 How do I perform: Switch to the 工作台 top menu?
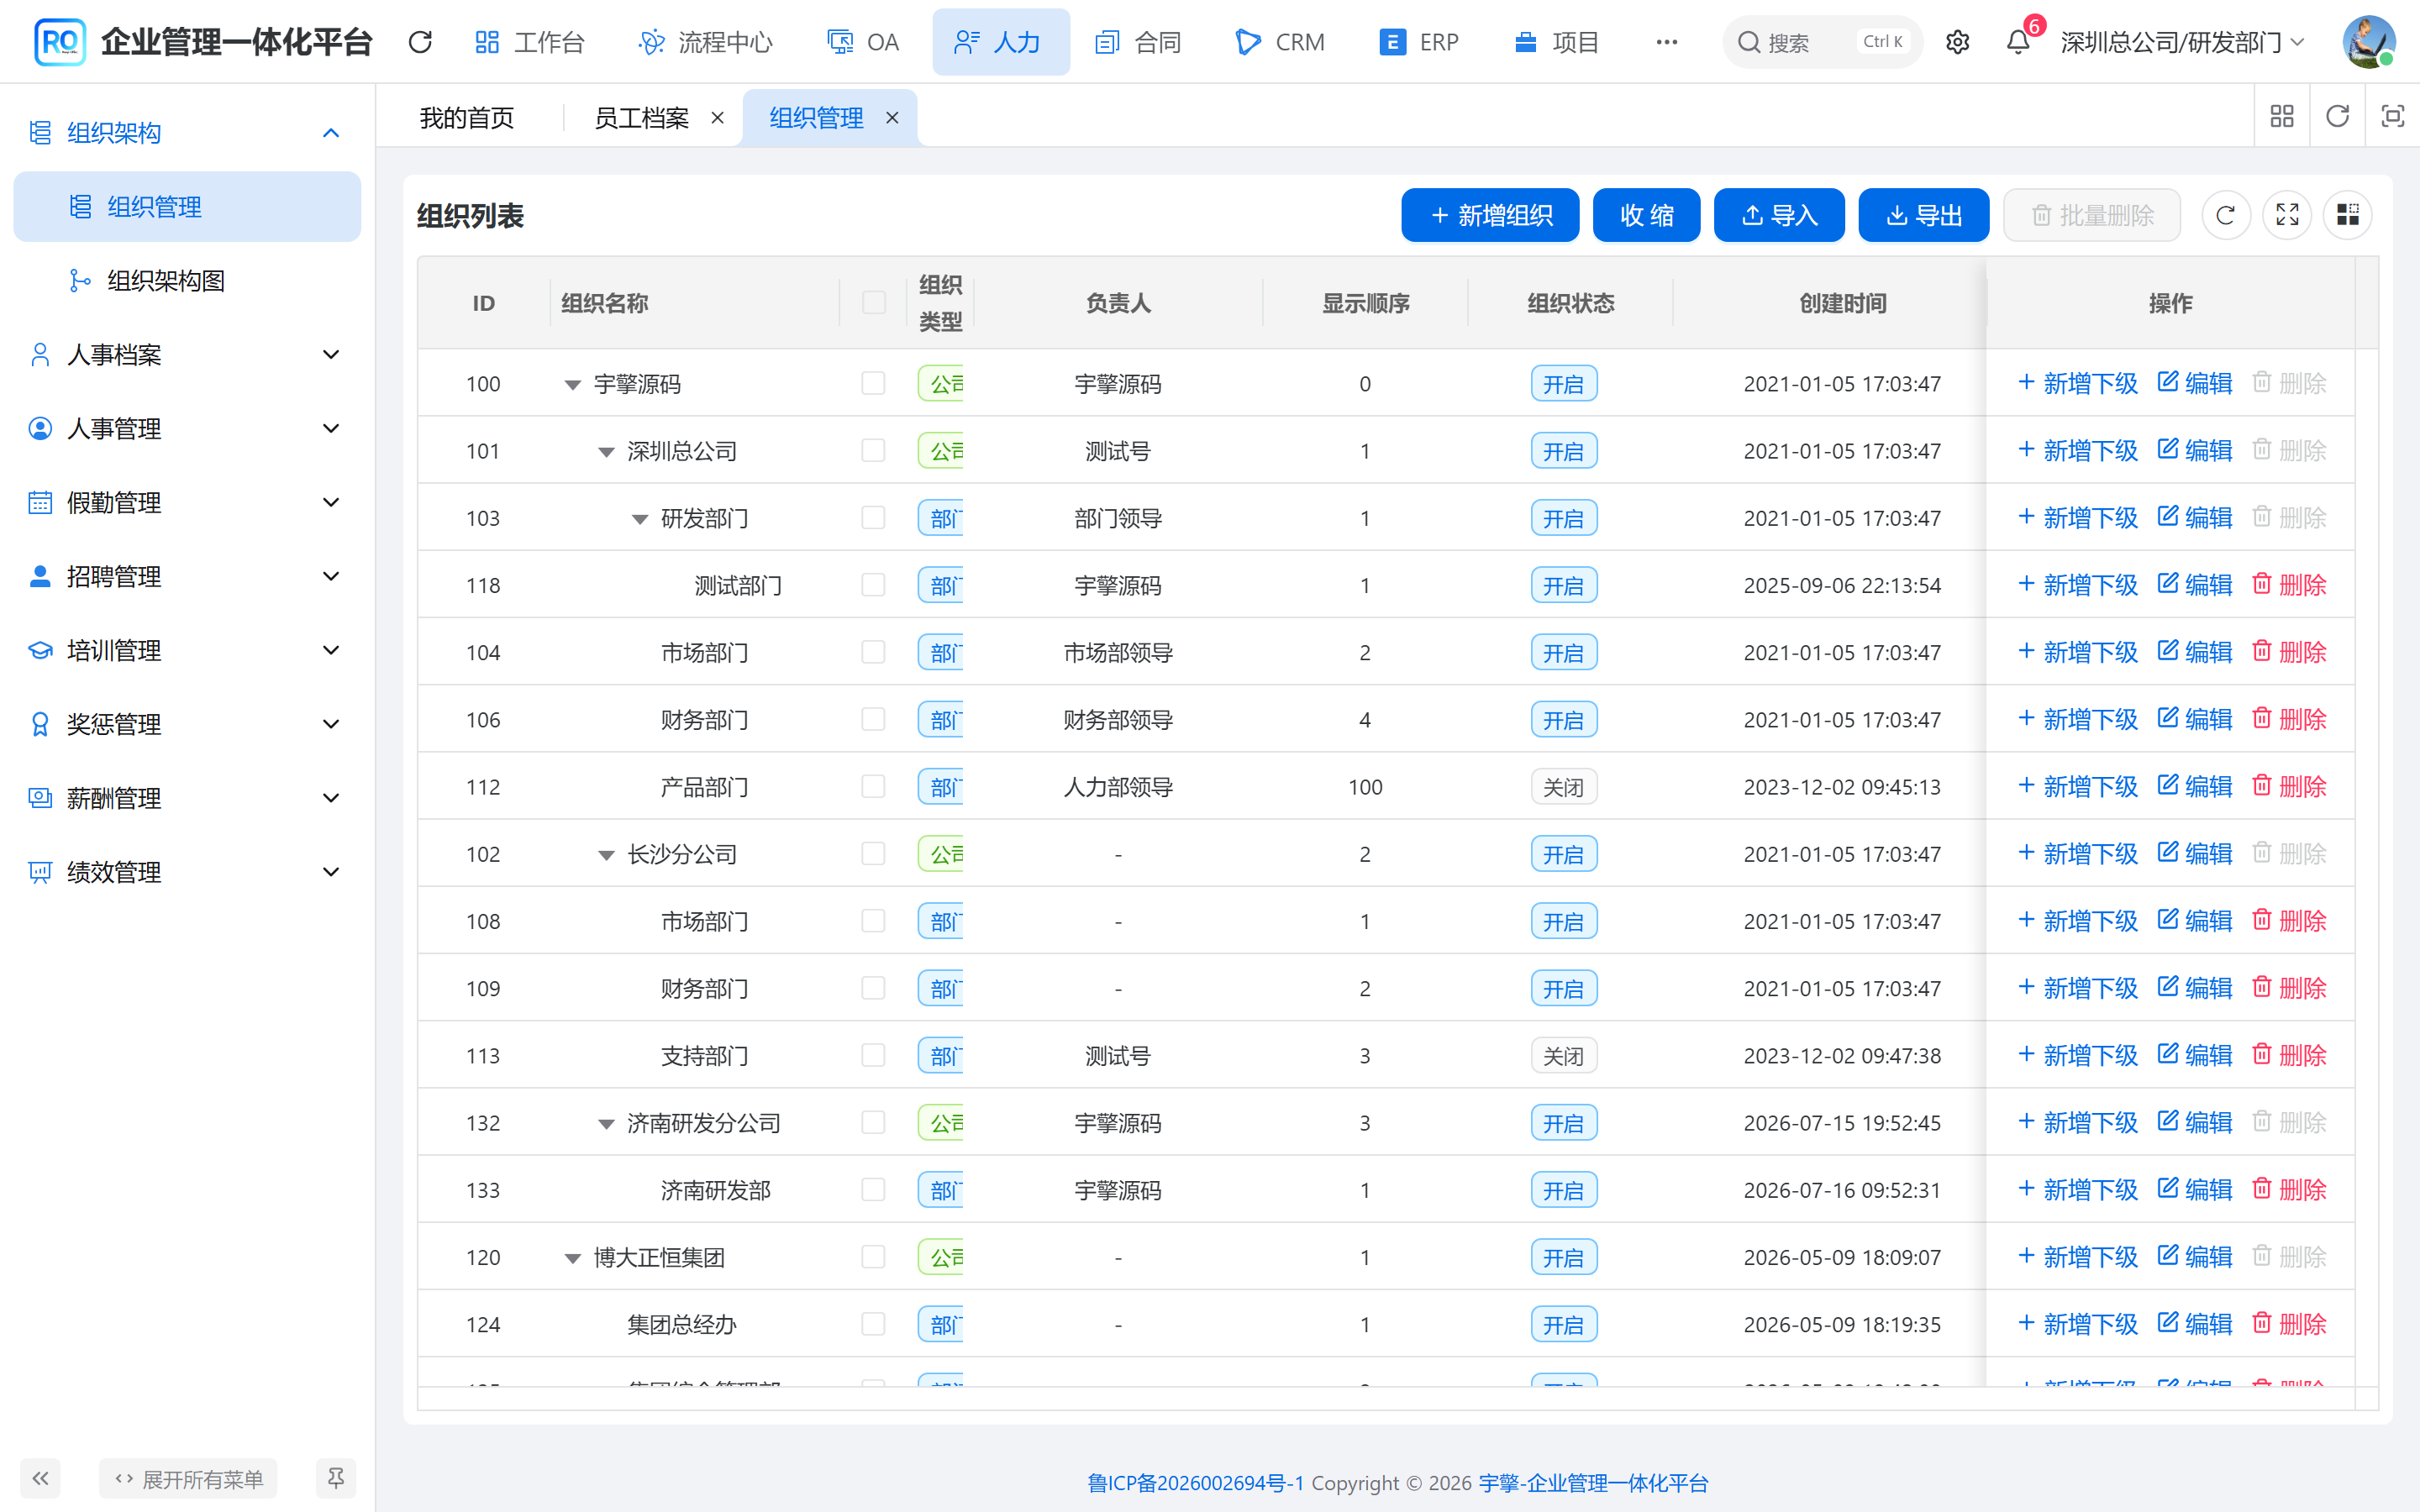point(530,42)
